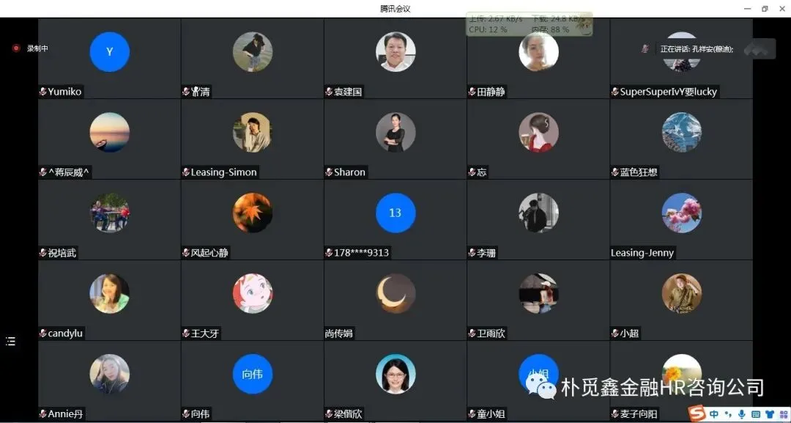791x423 pixels.
Task: Click the muted mic icon beside Sharon
Action: tap(329, 172)
